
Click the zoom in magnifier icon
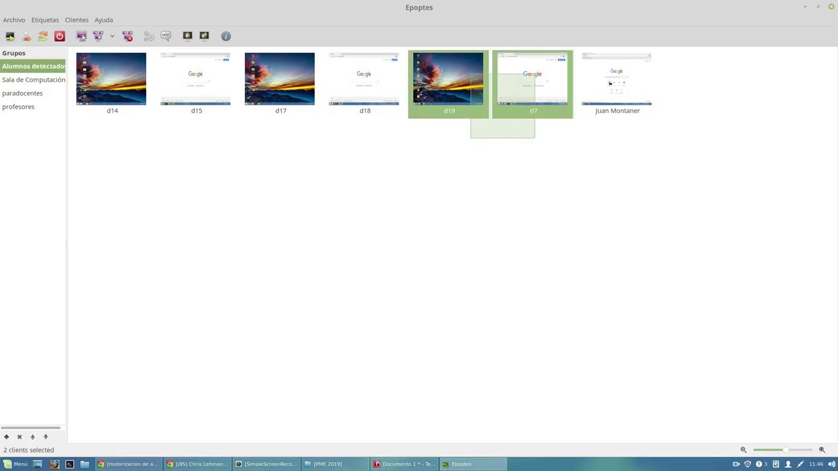tap(822, 450)
